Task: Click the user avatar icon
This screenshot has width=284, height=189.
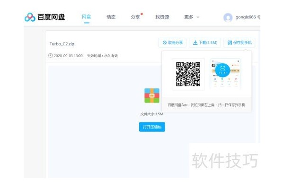Action: (228, 17)
